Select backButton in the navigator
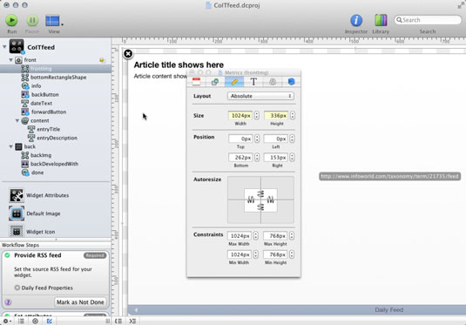This screenshot has height=325, width=466. click(x=45, y=95)
